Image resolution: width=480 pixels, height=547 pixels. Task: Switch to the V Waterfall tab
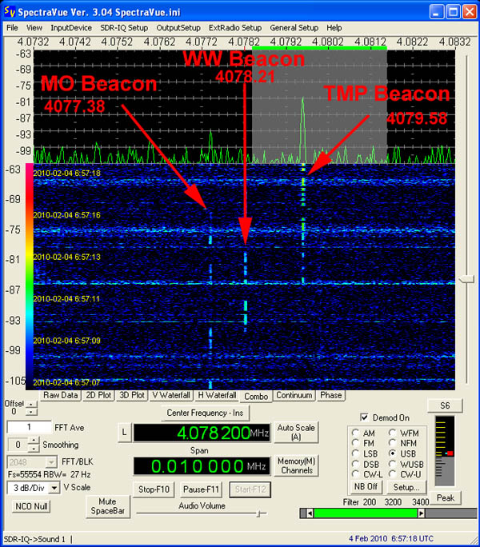coord(171,395)
